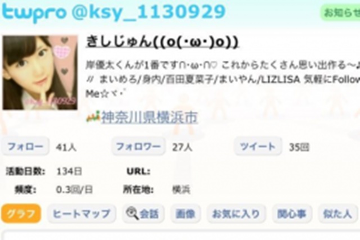This screenshot has height=240, width=360.
Task: Click the 27人 follower count
Action: 182,147
